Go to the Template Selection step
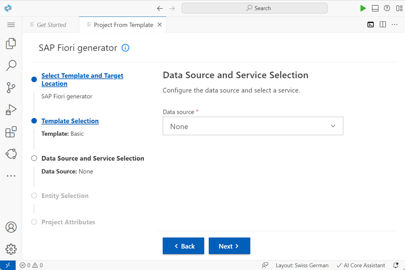This screenshot has height=270, width=405. [x=70, y=121]
